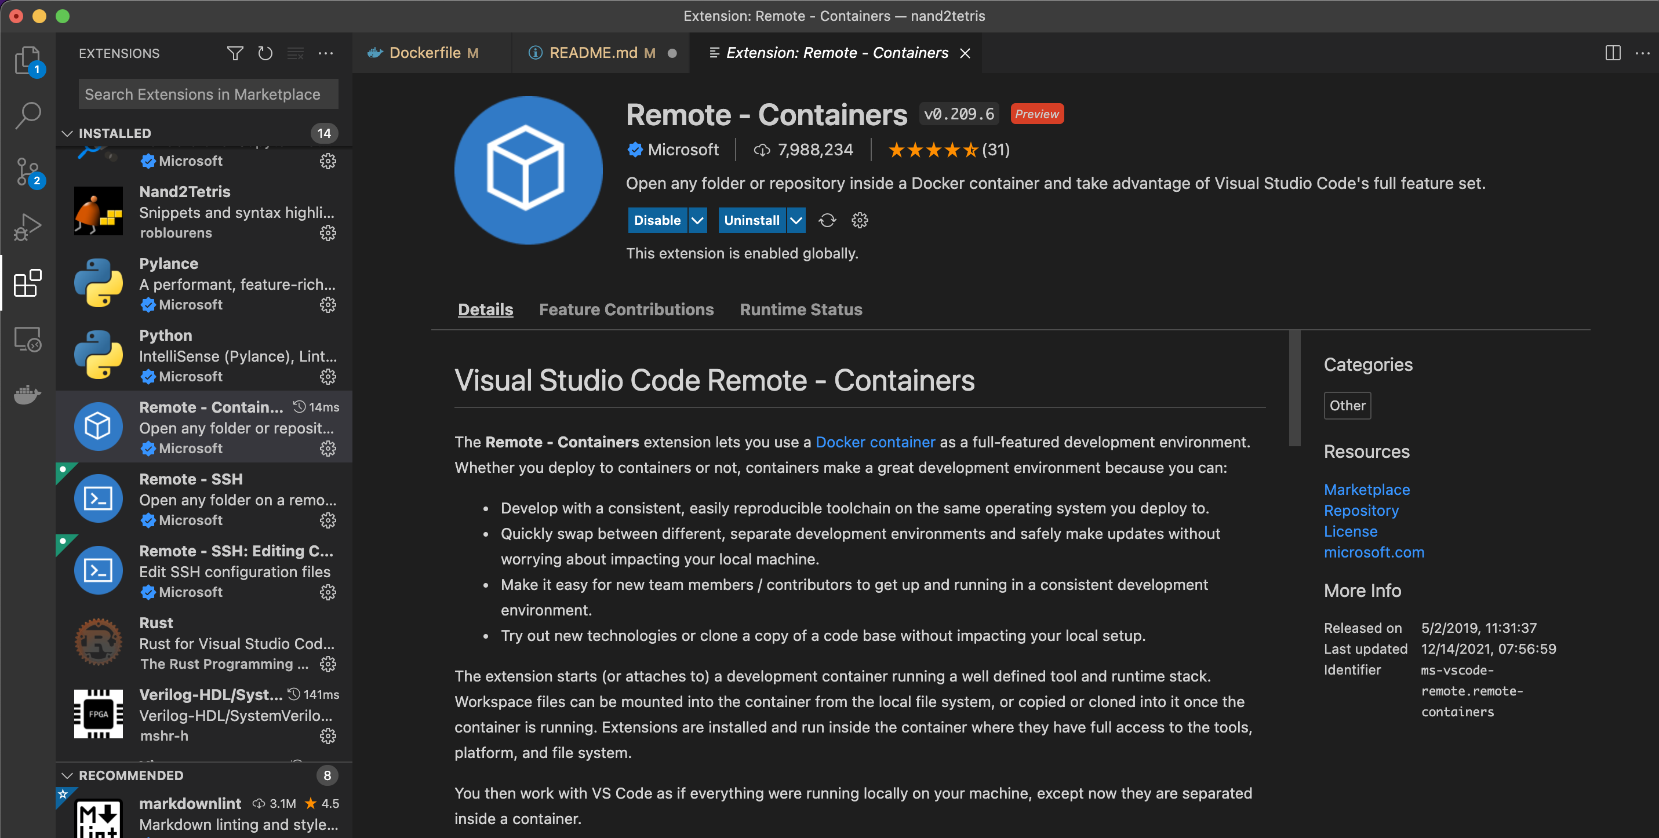
Task: Open Disable button dropdown arrow
Action: (x=697, y=220)
